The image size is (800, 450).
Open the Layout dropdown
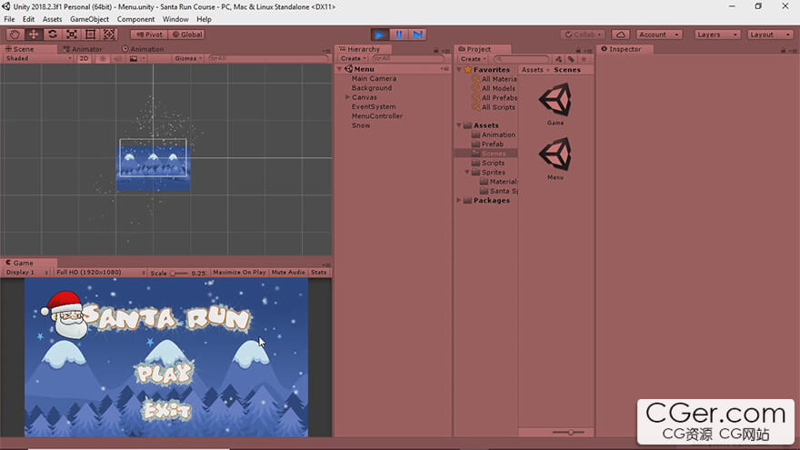pos(770,35)
